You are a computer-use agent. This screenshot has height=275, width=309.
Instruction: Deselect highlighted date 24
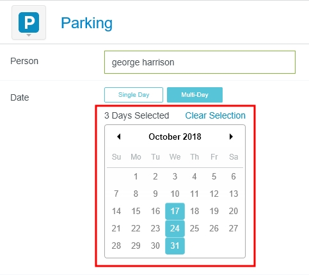[x=175, y=228]
